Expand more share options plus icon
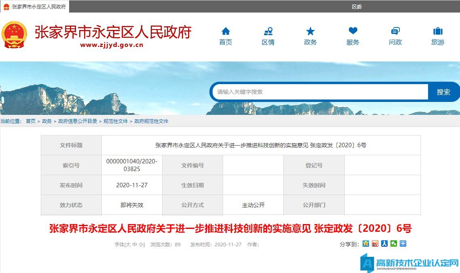This screenshot has height=273, width=460. pyautogui.click(x=403, y=243)
